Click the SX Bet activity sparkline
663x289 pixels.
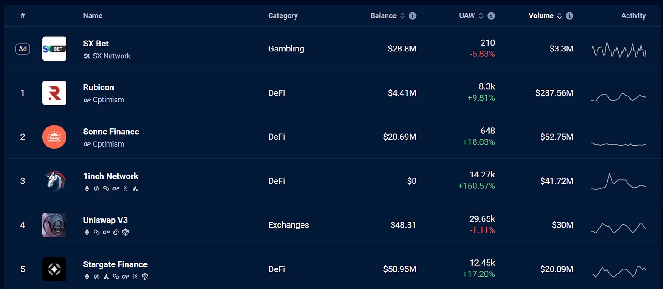point(618,50)
